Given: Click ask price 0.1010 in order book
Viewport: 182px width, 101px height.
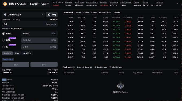Looking at the screenshot, I should coord(128,57).
